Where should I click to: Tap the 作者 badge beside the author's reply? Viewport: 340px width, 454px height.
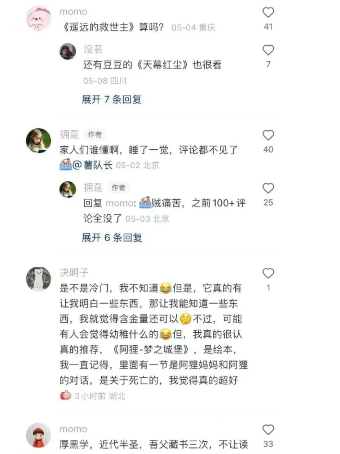click(119, 188)
